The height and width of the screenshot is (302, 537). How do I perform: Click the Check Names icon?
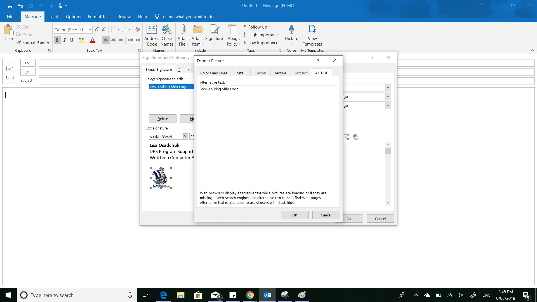tap(167, 36)
